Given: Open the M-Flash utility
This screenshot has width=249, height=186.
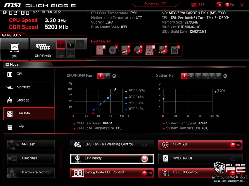Looking at the screenshot, I should click(31, 145).
